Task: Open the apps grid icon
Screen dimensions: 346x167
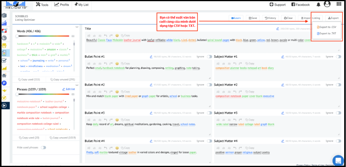Action: (339, 4)
